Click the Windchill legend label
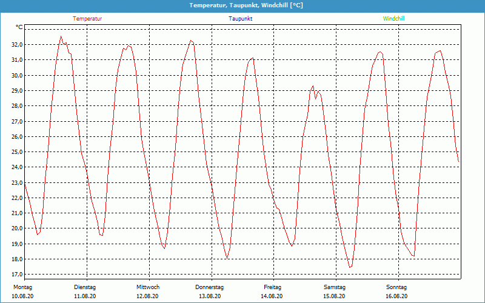 pyautogui.click(x=393, y=19)
